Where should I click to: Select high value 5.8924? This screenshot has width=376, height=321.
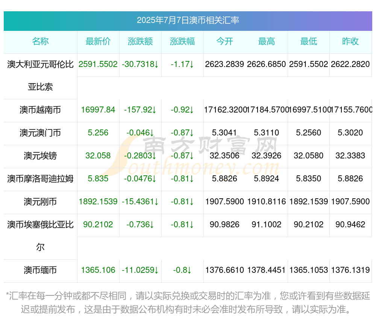(x=267, y=178)
